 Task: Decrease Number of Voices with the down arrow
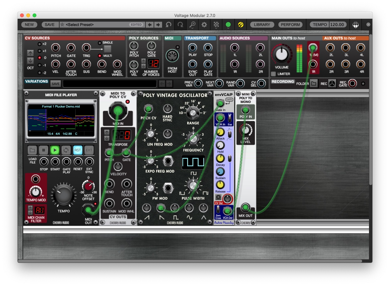pos(144,66)
